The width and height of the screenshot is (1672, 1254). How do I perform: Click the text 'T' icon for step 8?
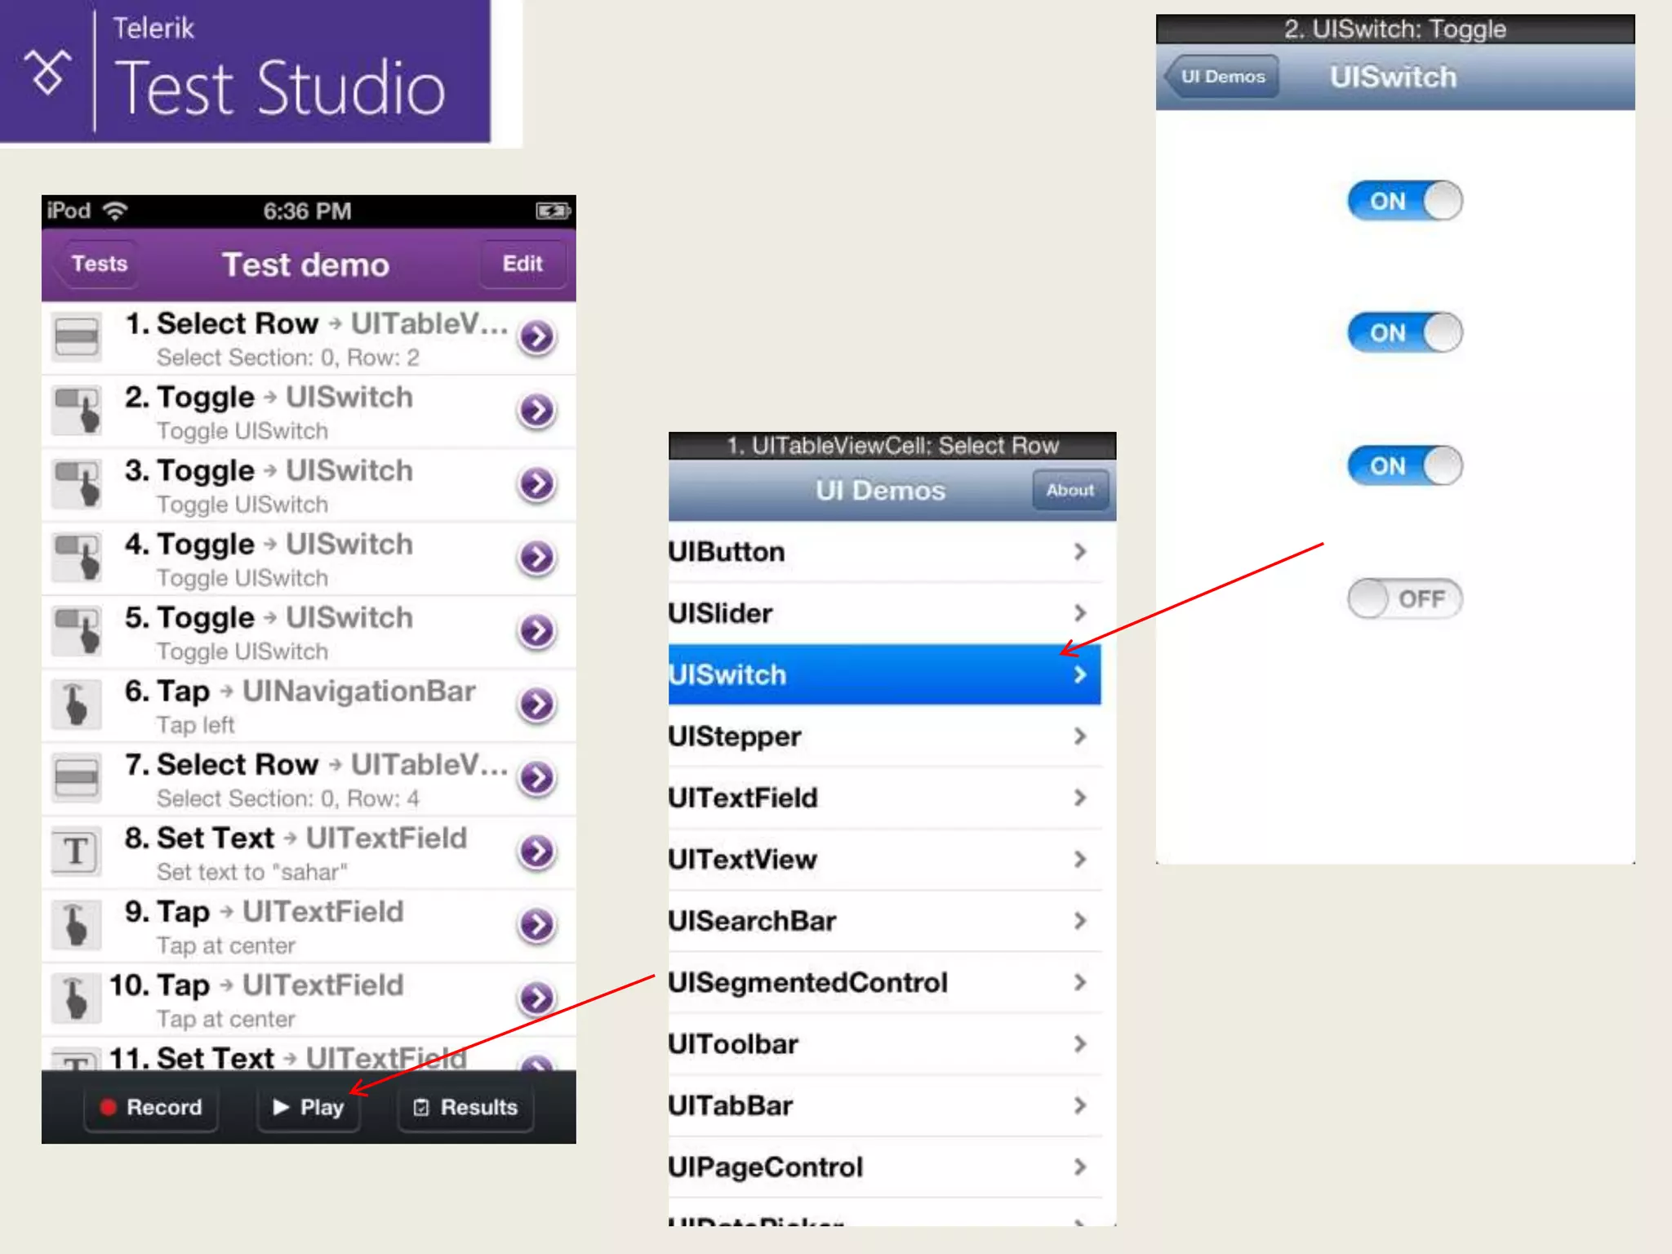77,851
